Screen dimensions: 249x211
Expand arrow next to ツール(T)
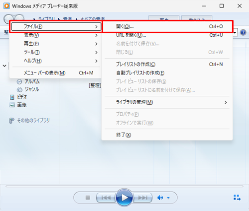pyautogui.click(x=96, y=53)
